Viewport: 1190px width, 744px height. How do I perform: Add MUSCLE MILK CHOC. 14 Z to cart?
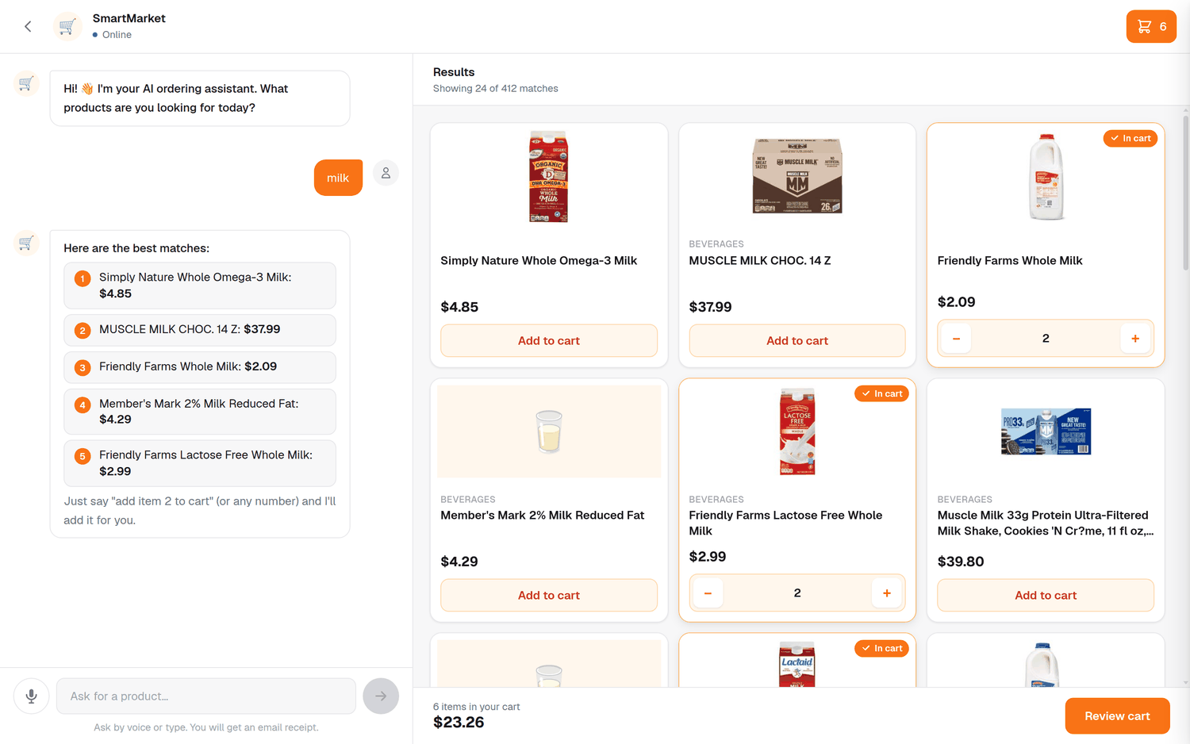(797, 340)
